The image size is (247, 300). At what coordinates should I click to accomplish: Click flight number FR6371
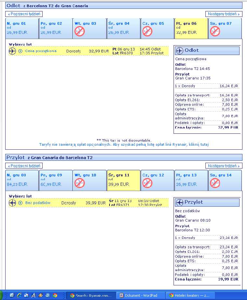pyautogui.click(x=123, y=205)
